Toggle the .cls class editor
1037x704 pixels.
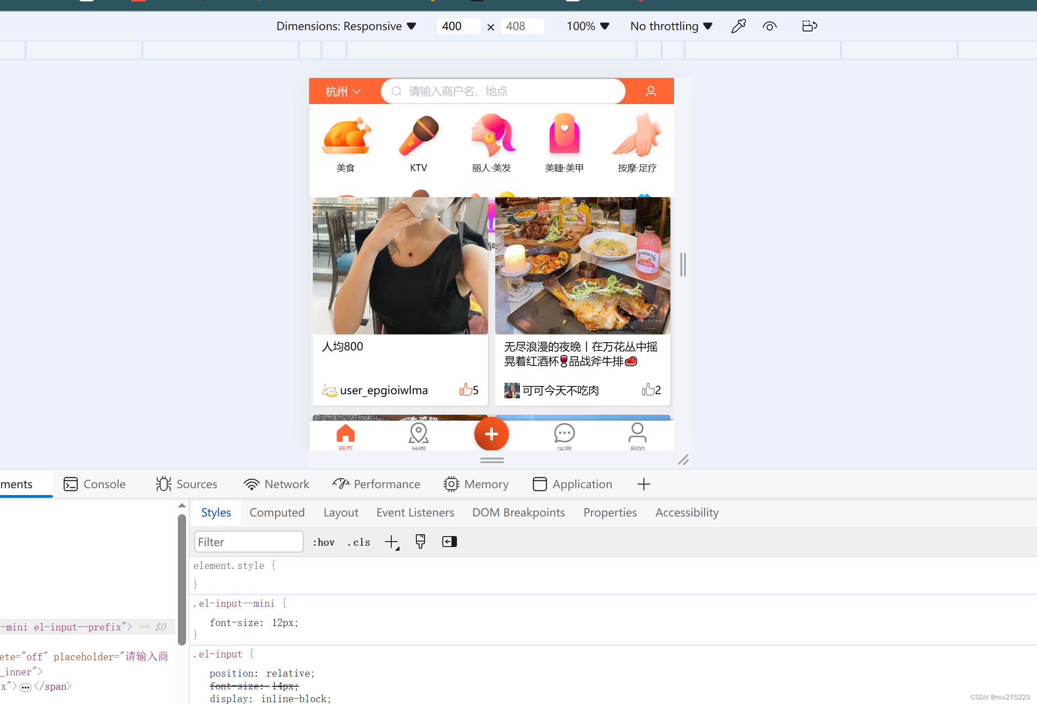pyautogui.click(x=358, y=542)
